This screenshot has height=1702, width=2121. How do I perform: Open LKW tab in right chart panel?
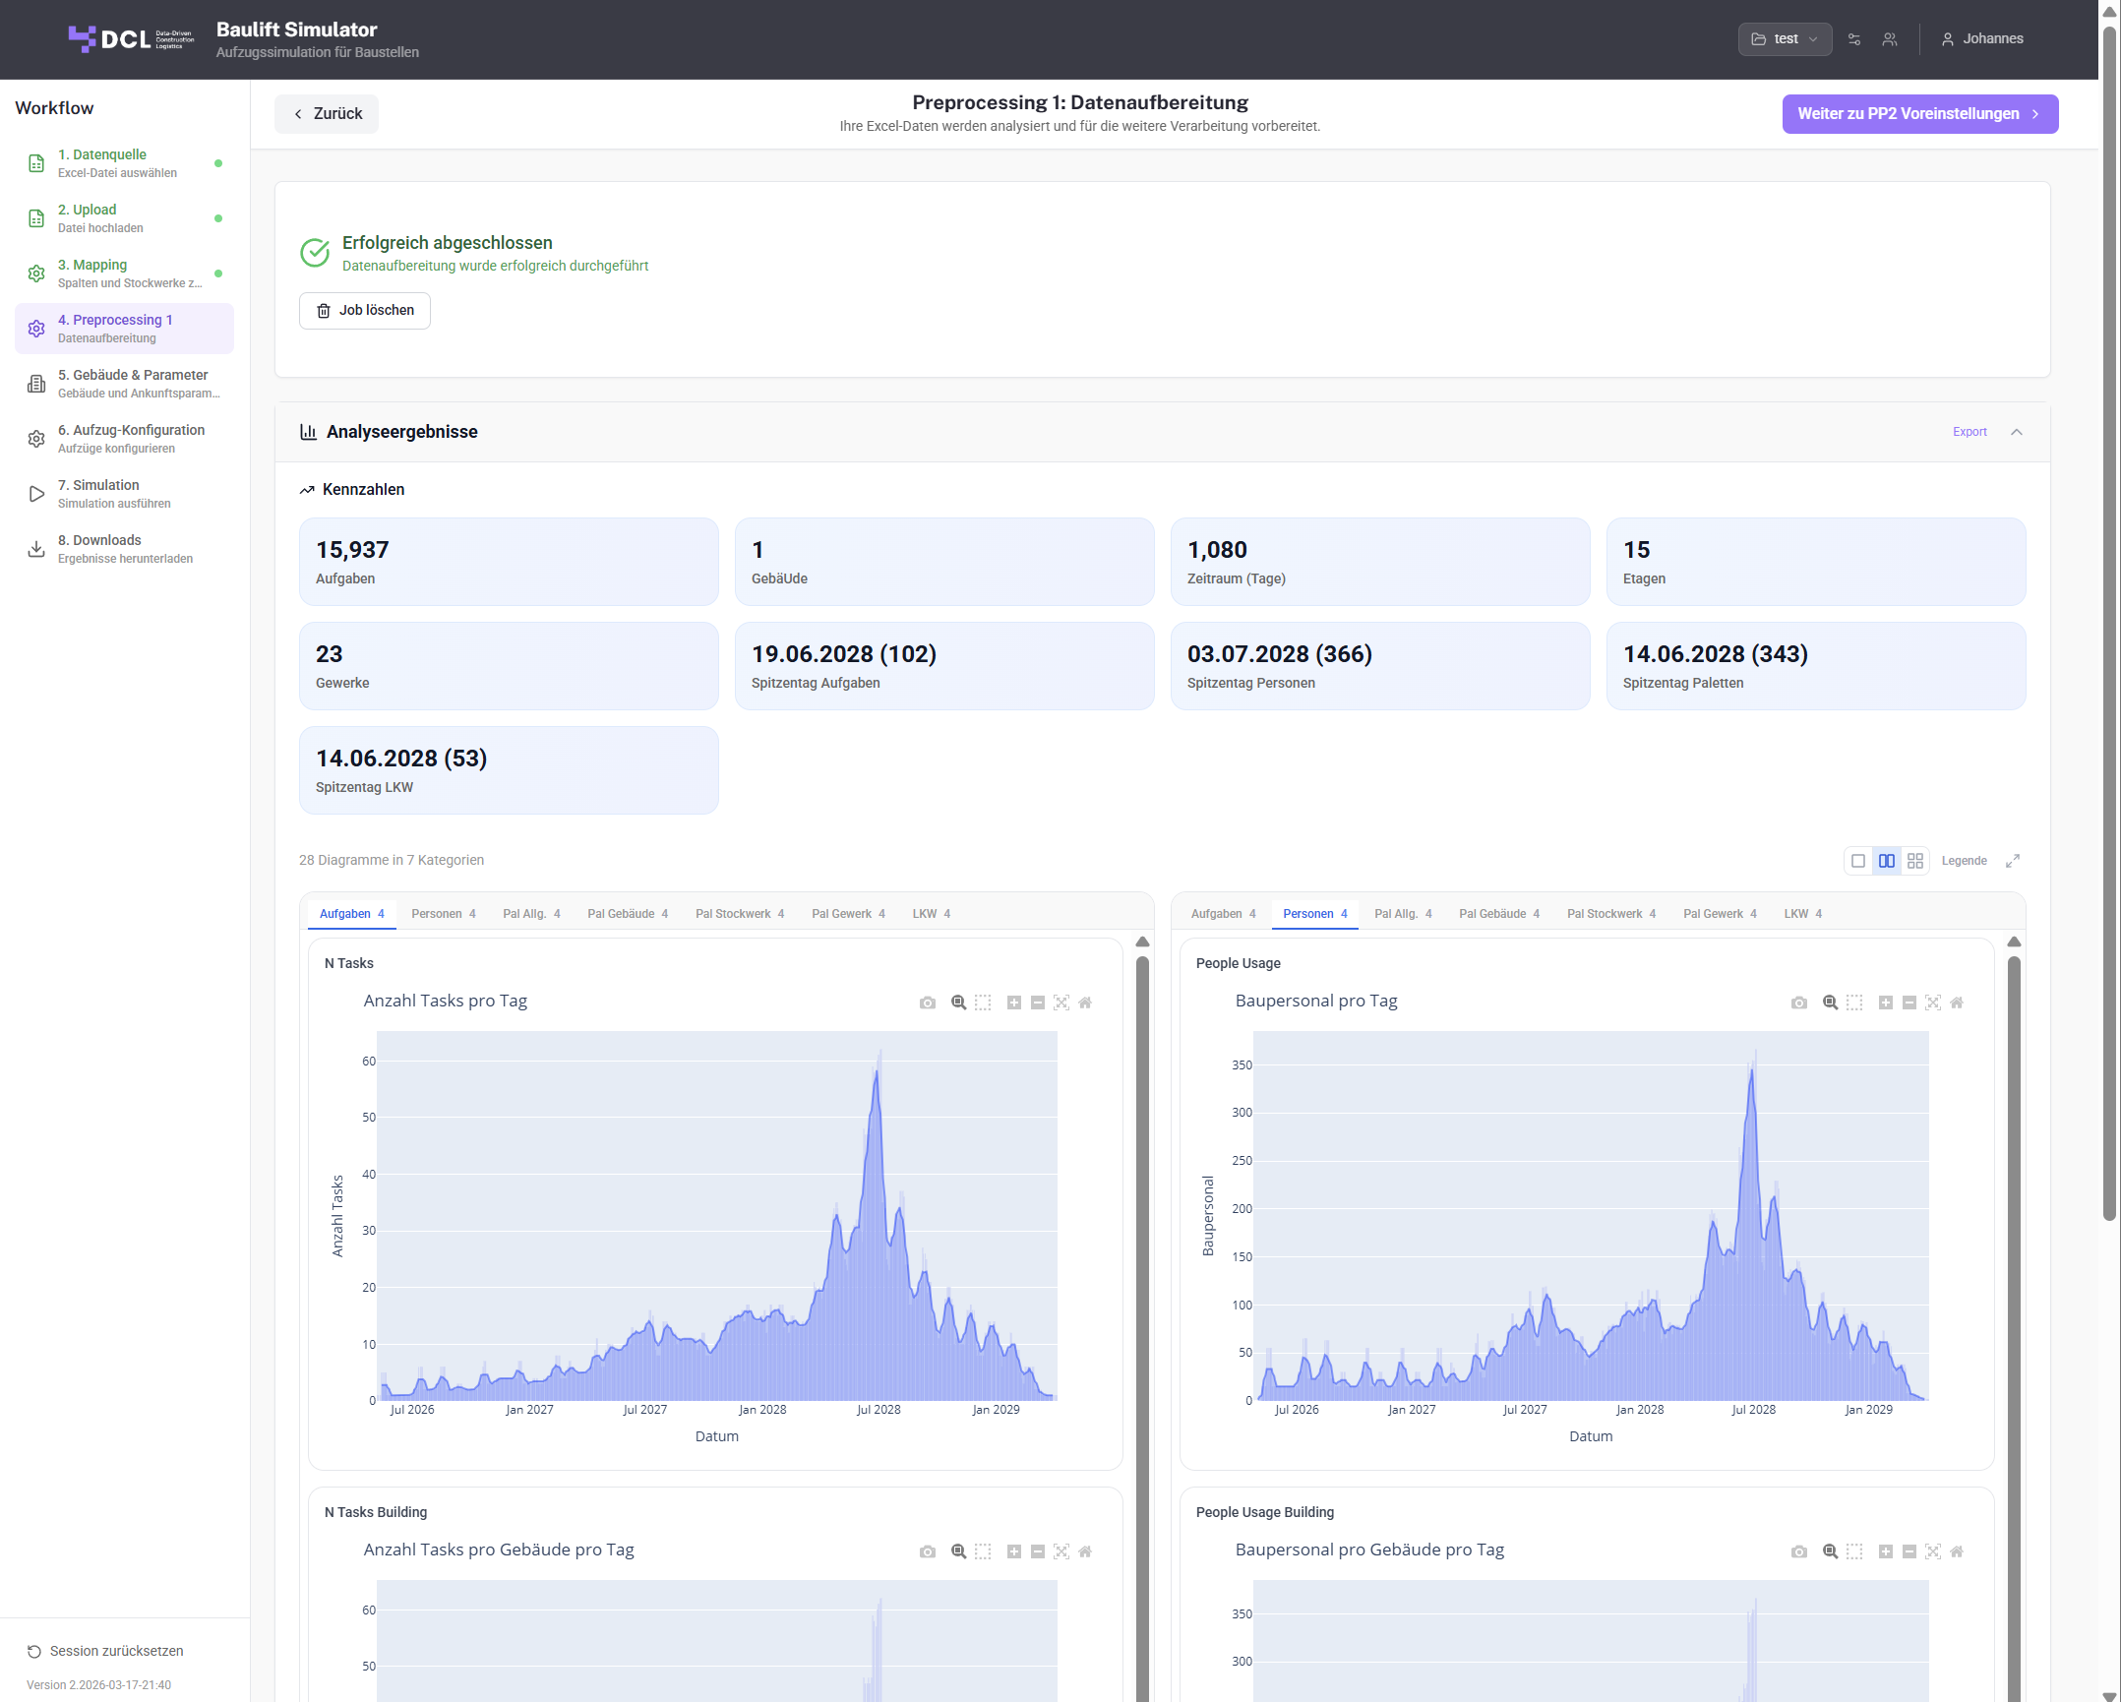click(1803, 914)
